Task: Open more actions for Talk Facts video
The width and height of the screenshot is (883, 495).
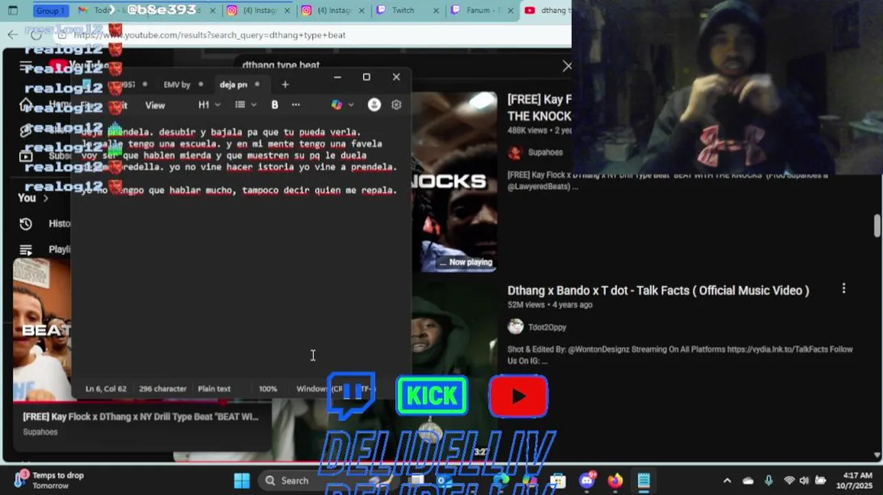Action: (844, 289)
